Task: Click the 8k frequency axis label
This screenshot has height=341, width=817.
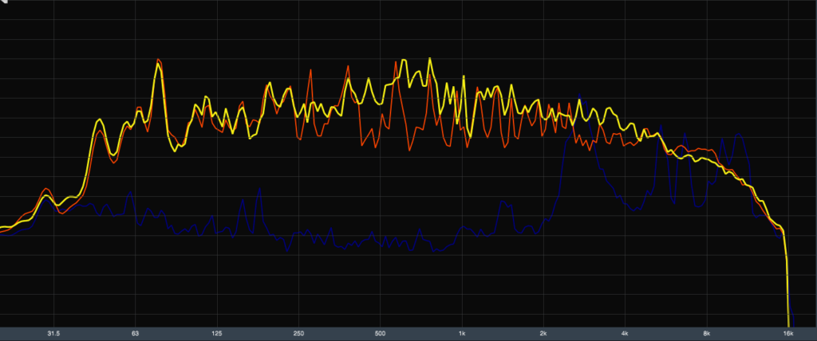Action: (x=708, y=333)
